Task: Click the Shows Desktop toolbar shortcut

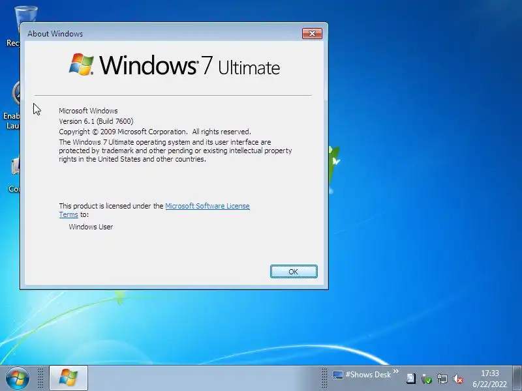Action: (x=362, y=375)
